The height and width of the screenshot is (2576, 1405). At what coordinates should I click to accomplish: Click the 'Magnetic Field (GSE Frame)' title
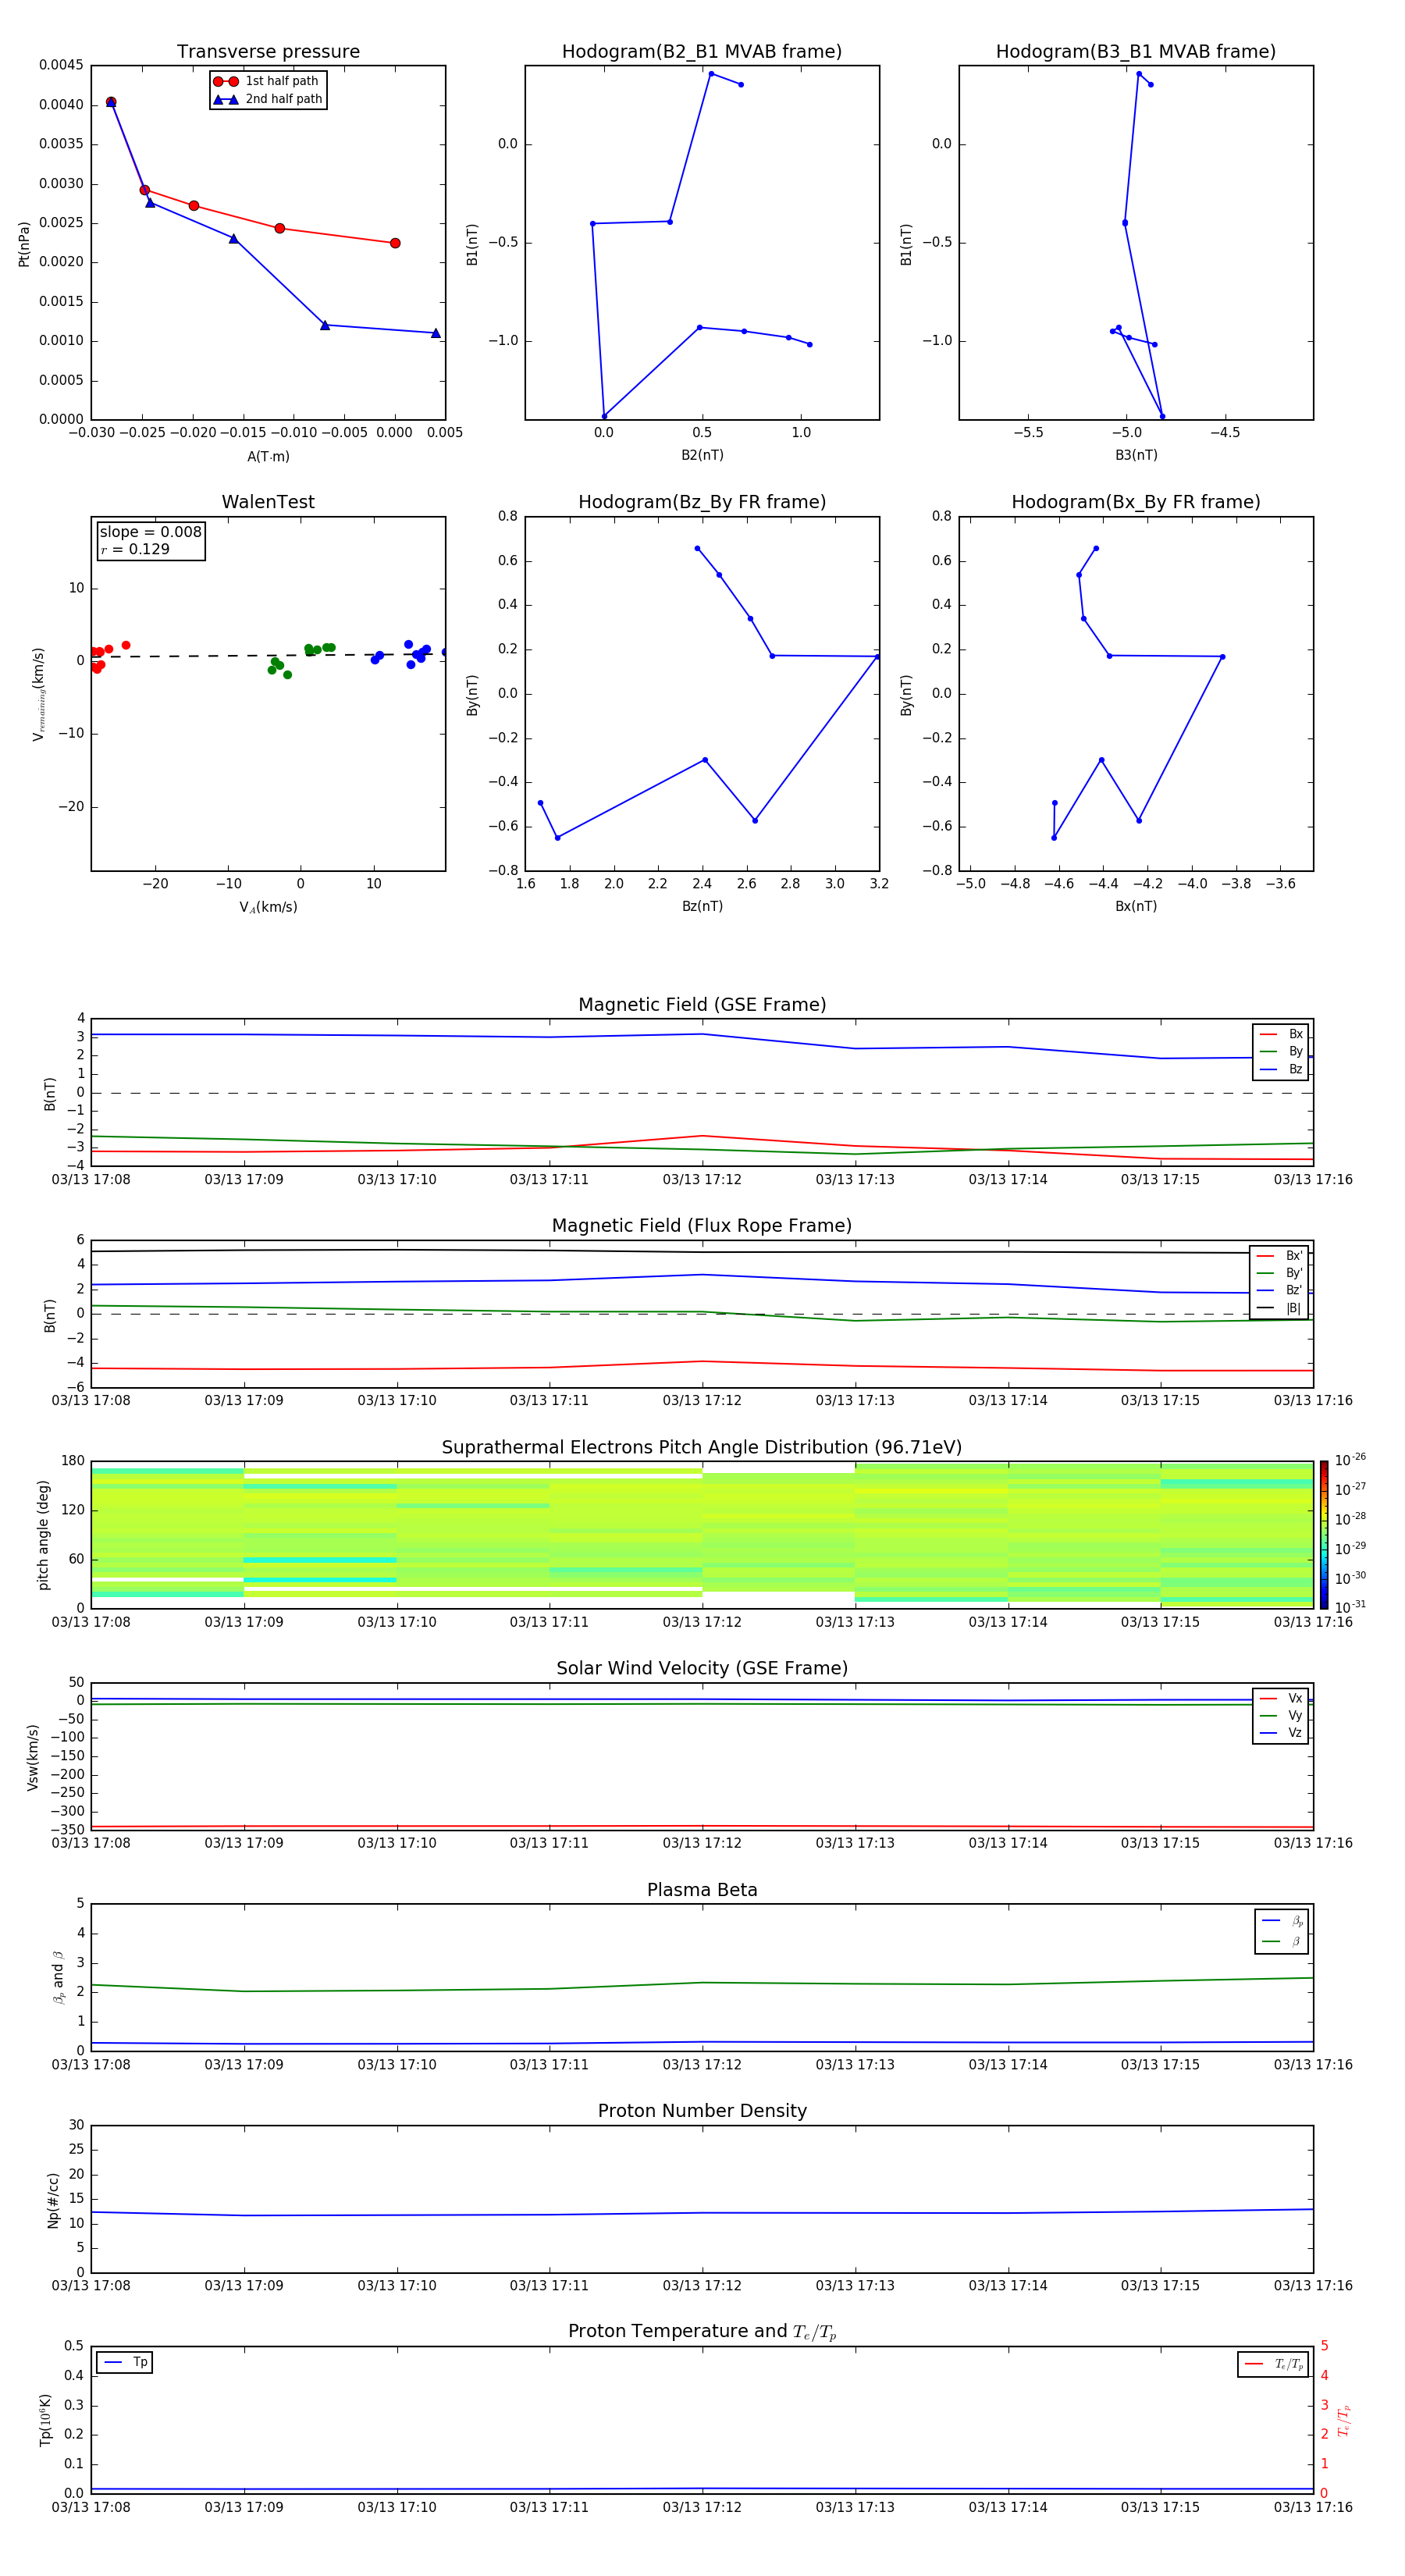[x=702, y=1005]
